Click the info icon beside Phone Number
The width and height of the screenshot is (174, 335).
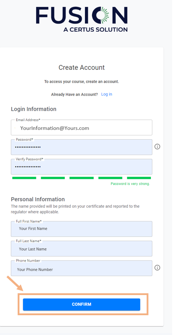click(157, 268)
